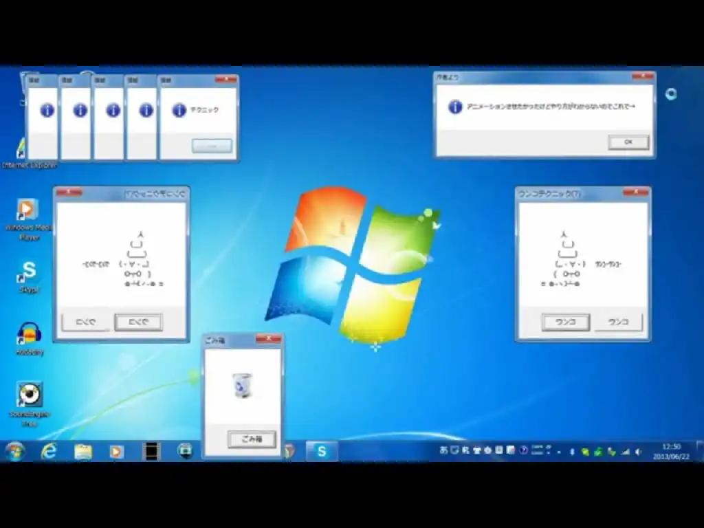Close the テクニック info dialog
704x528 pixels.
[225, 80]
